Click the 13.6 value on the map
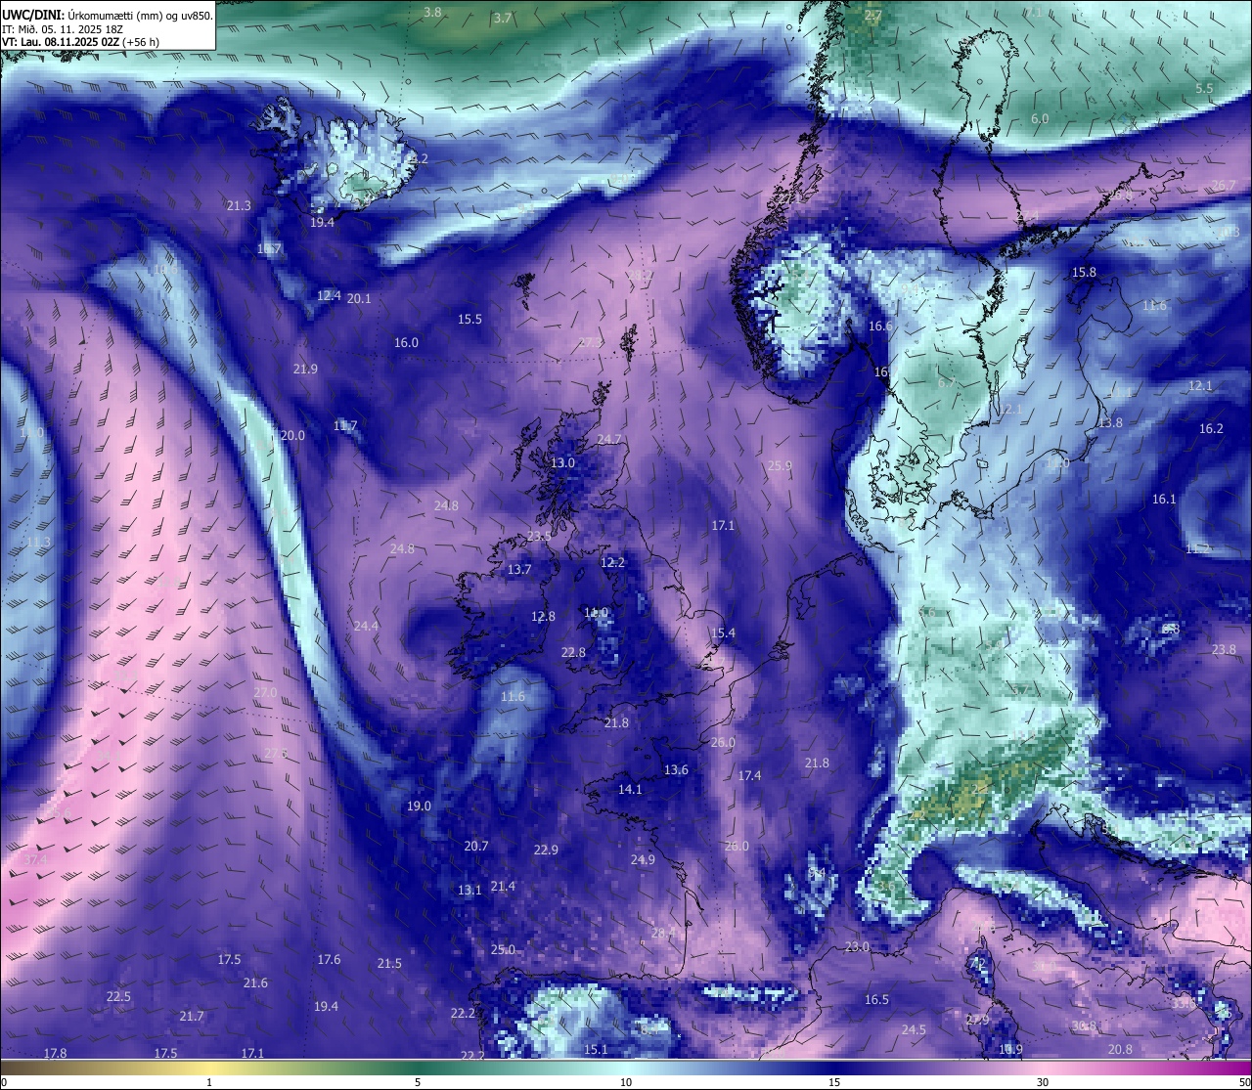 [x=676, y=769]
